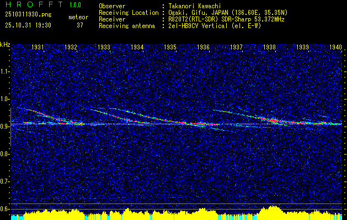The height and width of the screenshot is (220, 347).
Task: Click the kHz axis unit label
Action: pos(5,45)
